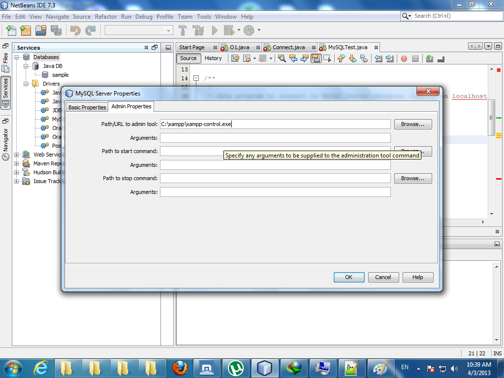Click the Open Project toolbar icon
The height and width of the screenshot is (378, 504).
click(x=41, y=31)
